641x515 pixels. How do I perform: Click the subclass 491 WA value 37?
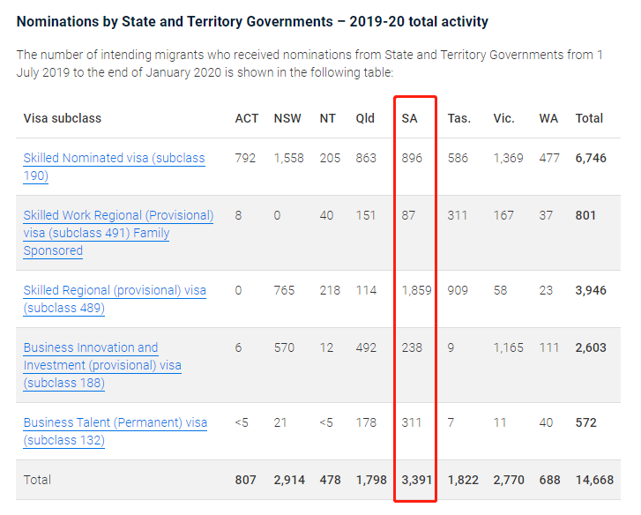click(x=546, y=215)
